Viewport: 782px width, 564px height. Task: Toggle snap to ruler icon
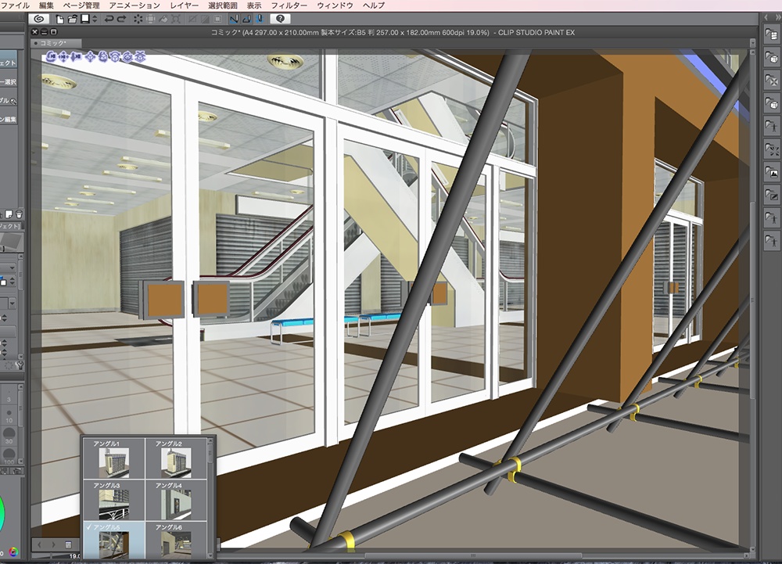(x=234, y=19)
